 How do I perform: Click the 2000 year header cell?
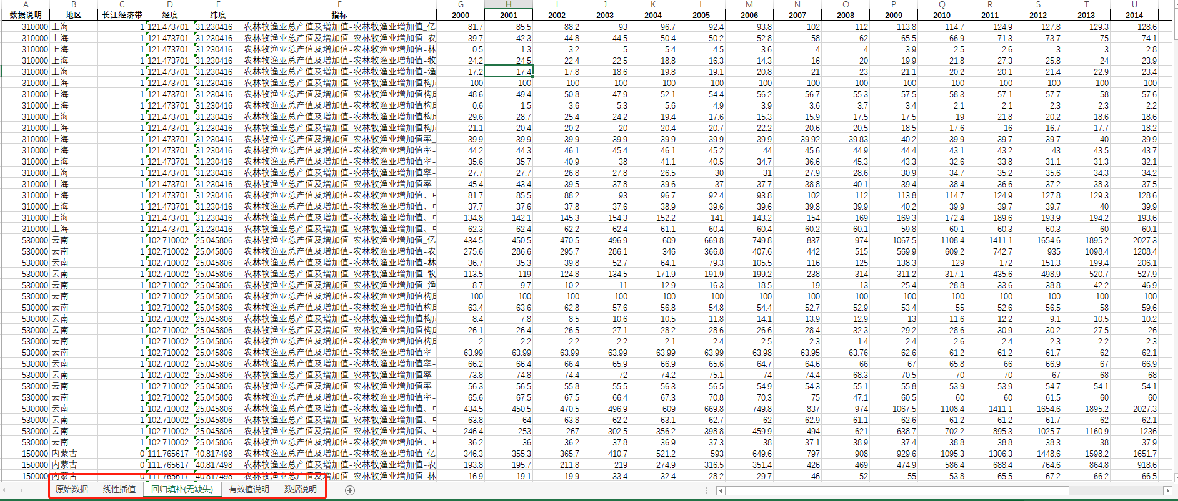(x=461, y=15)
